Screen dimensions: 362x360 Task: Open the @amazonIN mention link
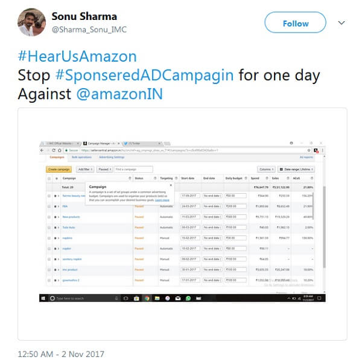[119, 95]
